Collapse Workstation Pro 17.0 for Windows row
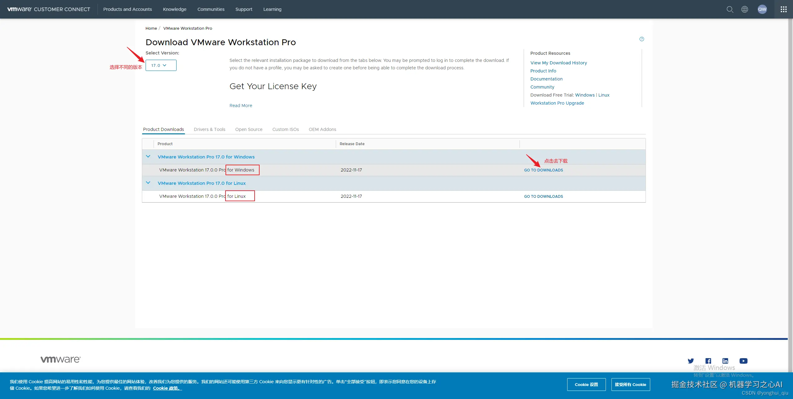This screenshot has height=399, width=793. click(148, 157)
